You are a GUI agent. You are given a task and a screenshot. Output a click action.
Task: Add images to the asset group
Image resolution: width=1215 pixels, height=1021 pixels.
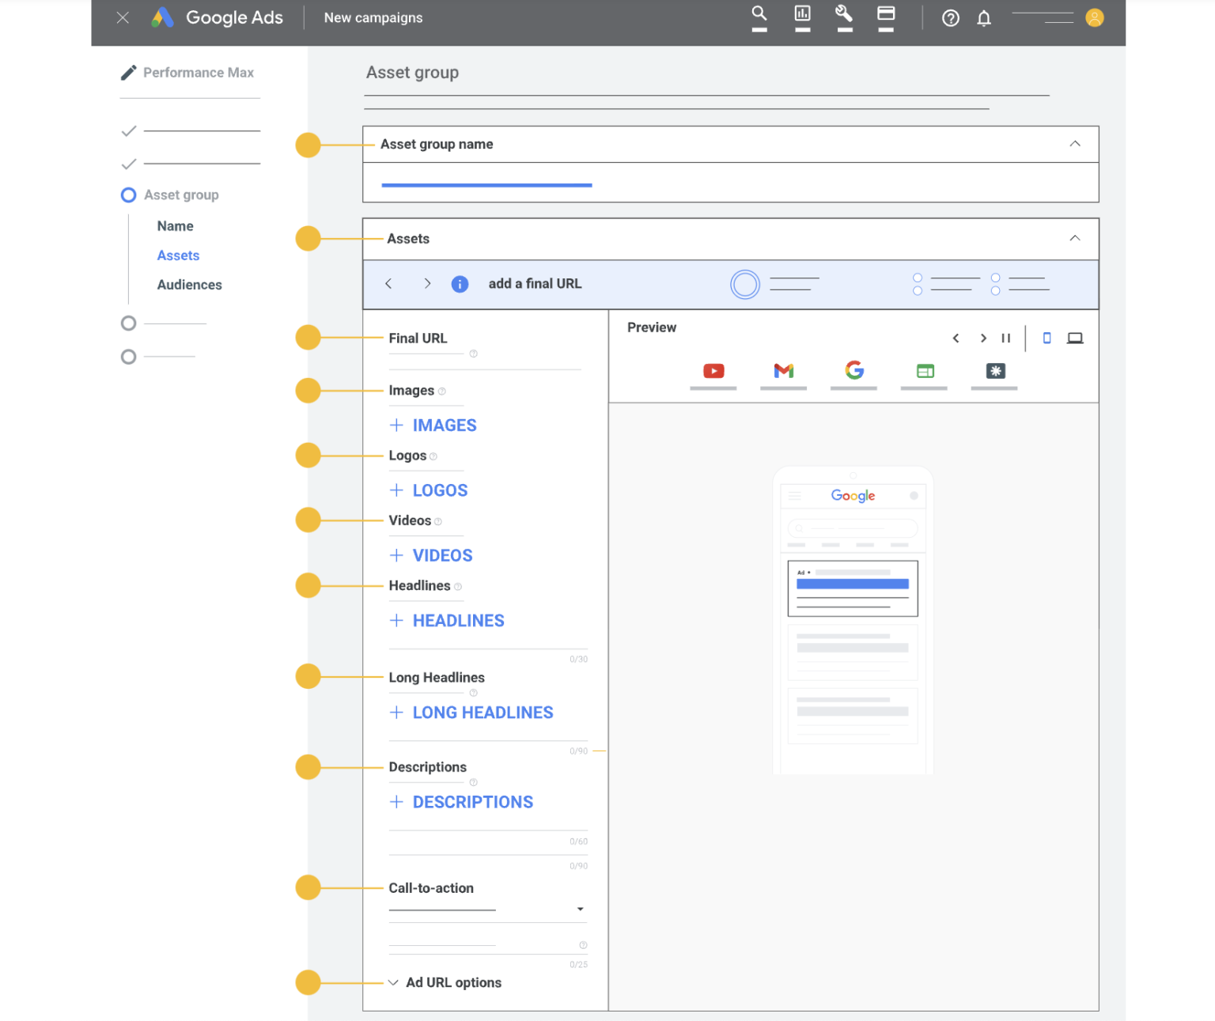pyautogui.click(x=433, y=425)
